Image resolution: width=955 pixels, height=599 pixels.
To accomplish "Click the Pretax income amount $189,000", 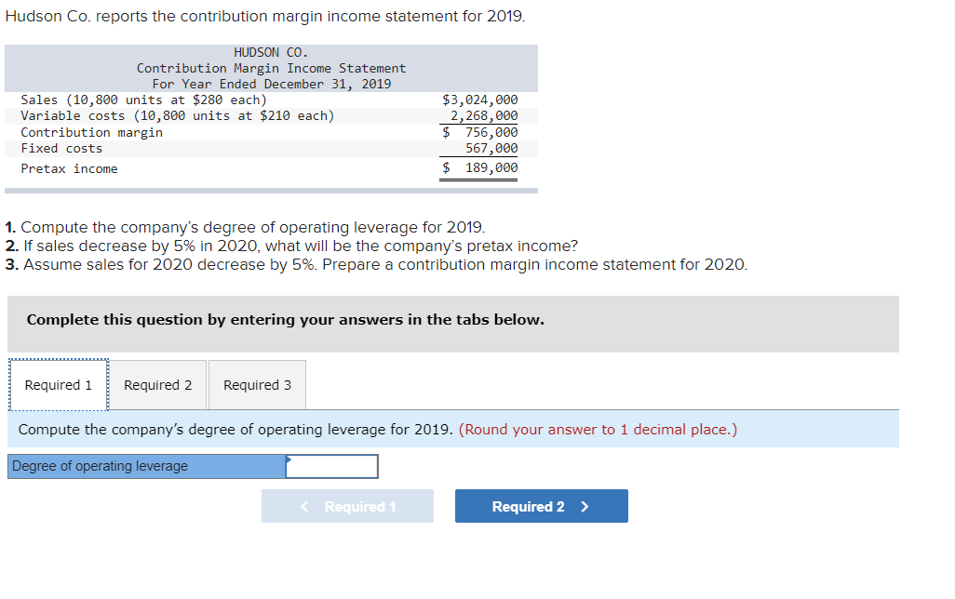I will tap(480, 168).
